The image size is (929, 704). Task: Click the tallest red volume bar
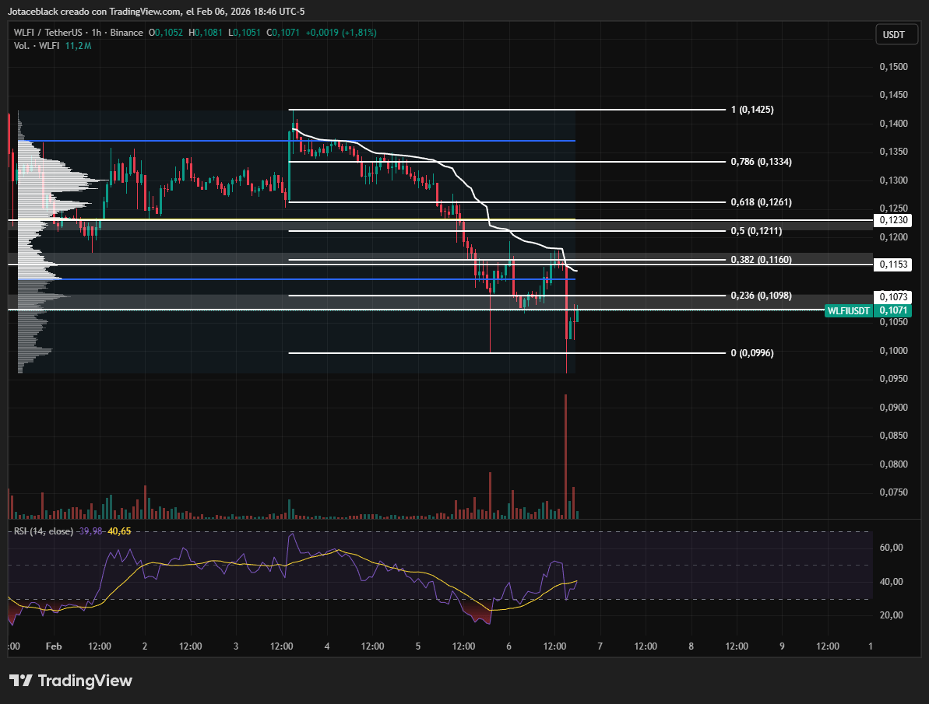click(565, 455)
